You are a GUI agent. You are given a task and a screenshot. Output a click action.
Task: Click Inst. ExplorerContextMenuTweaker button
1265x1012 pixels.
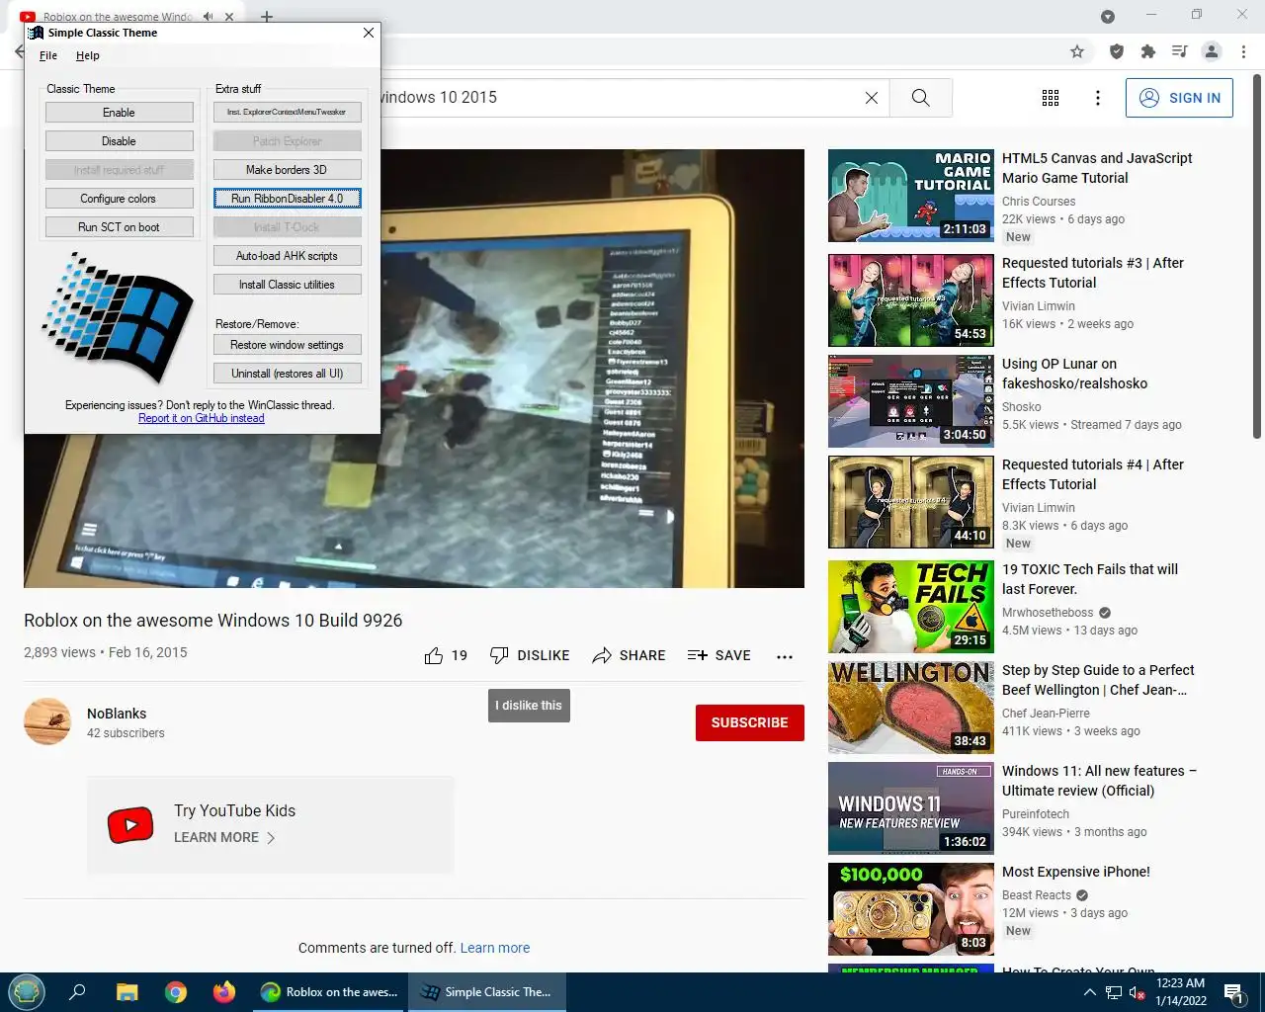tap(288, 113)
